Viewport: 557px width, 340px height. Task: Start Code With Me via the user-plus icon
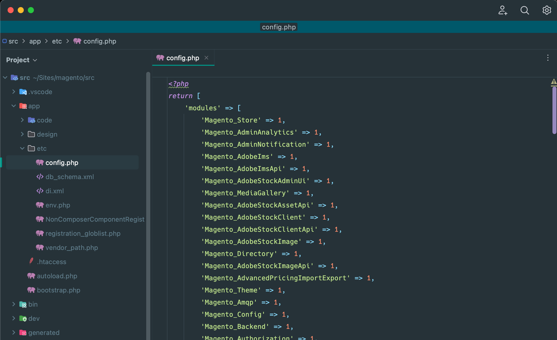[x=503, y=11]
